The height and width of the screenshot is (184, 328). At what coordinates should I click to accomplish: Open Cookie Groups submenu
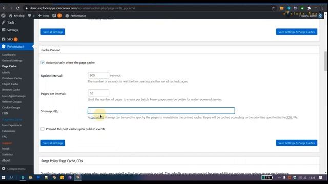point(11,108)
